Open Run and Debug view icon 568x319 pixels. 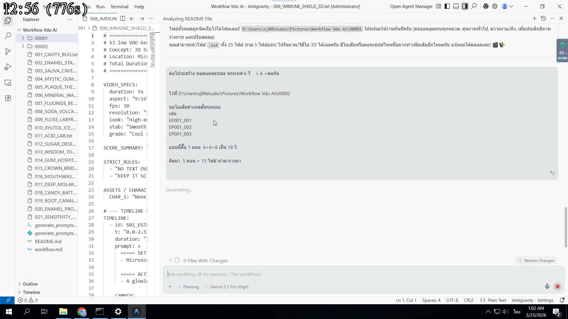[x=8, y=67]
